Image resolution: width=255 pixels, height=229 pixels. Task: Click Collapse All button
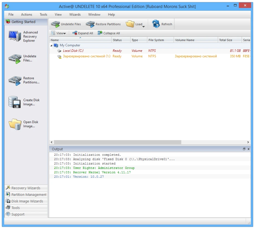[x=109, y=33]
